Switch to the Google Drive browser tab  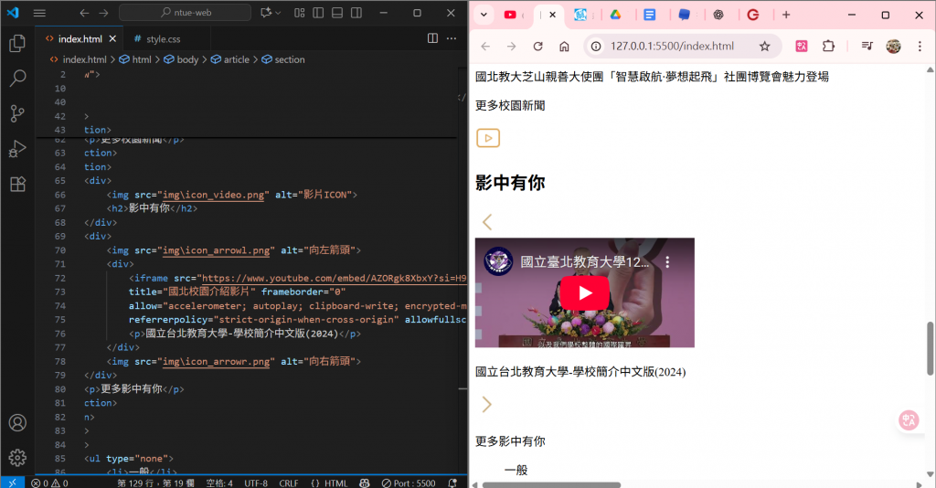[615, 15]
